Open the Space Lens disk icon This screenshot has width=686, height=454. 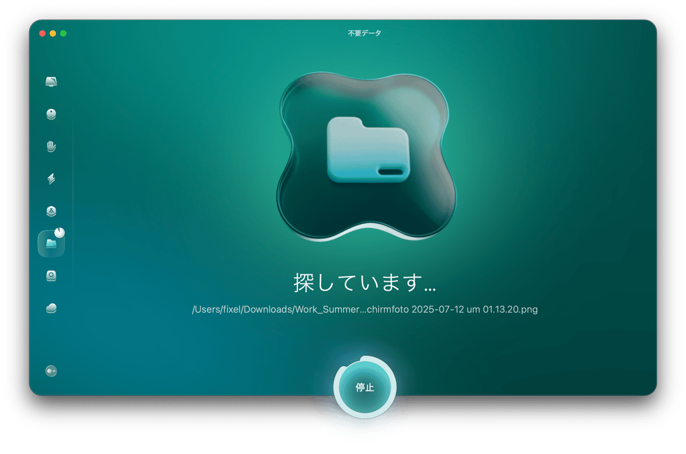51,276
